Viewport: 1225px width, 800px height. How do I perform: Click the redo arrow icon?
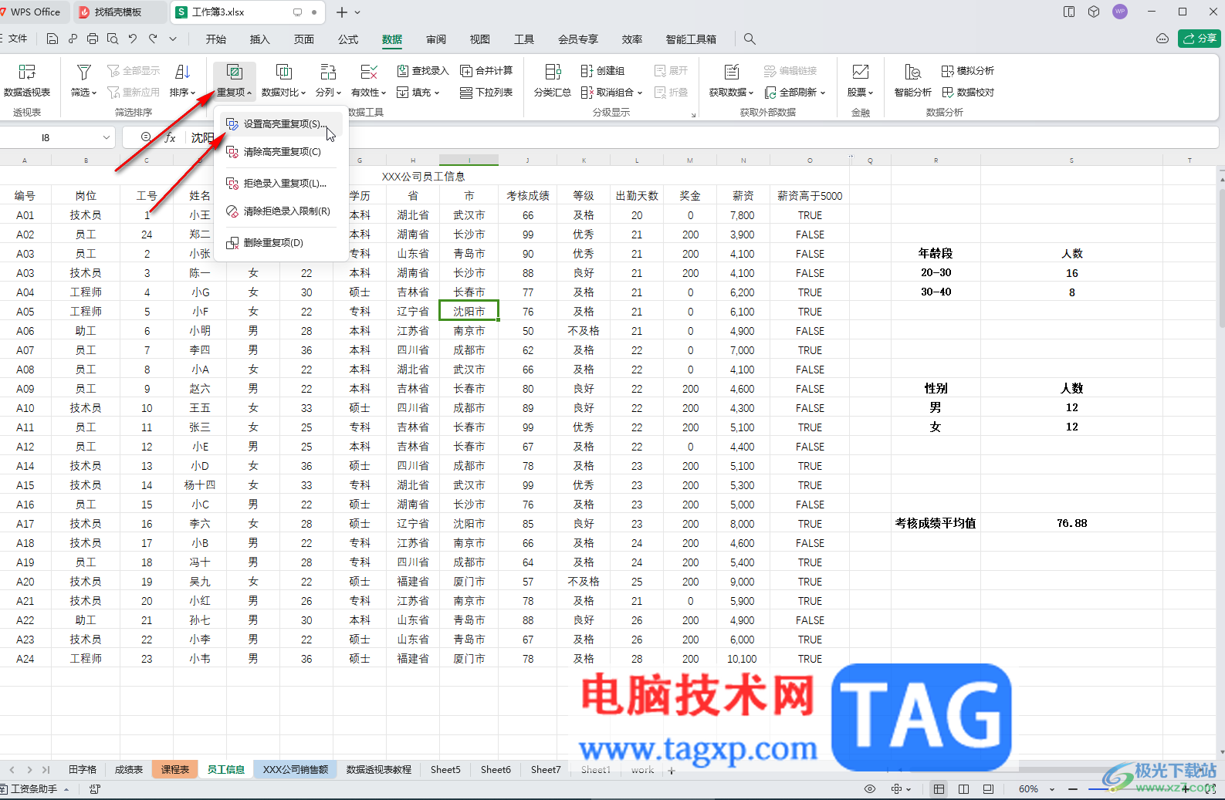coord(153,39)
